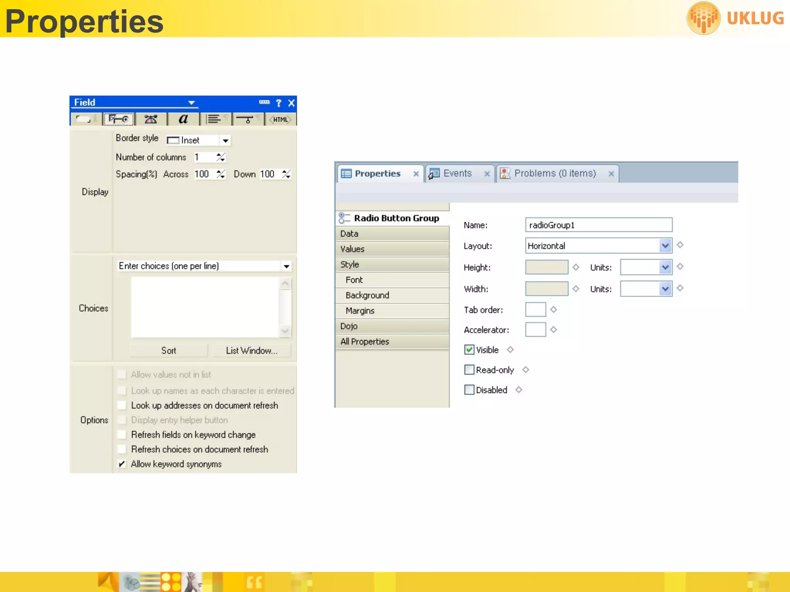The image size is (790, 592).
Task: Toggle the Visible checkbox
Action: point(469,350)
